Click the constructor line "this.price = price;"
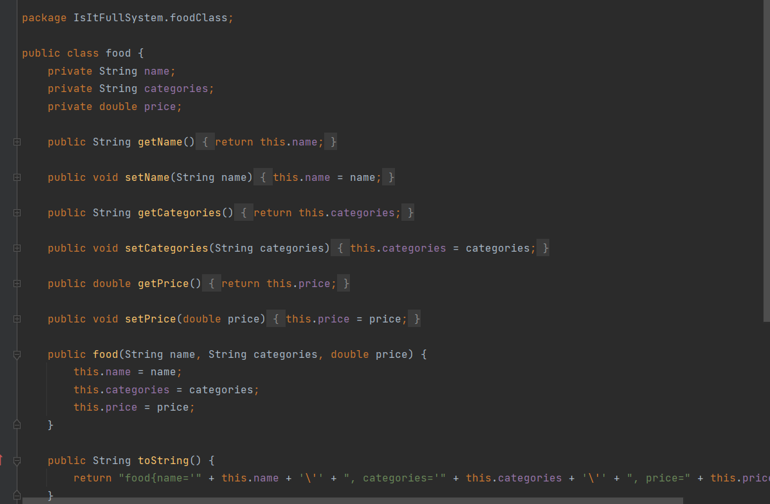Screen dimensions: 770x504 [x=134, y=407]
